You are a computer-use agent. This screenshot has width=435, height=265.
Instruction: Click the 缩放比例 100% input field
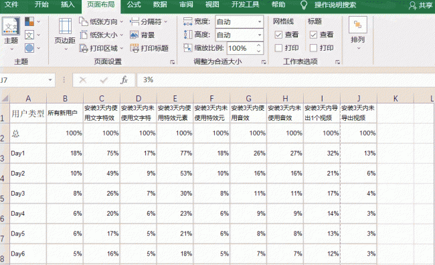241,48
